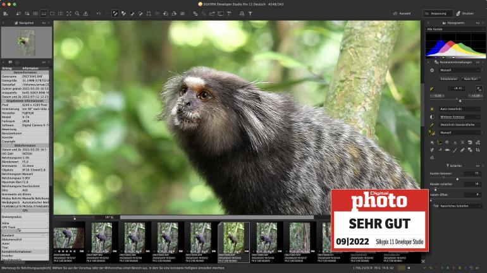Click the filter funnel icon in toolbar
This screenshot has width=487, height=273.
[250, 14]
